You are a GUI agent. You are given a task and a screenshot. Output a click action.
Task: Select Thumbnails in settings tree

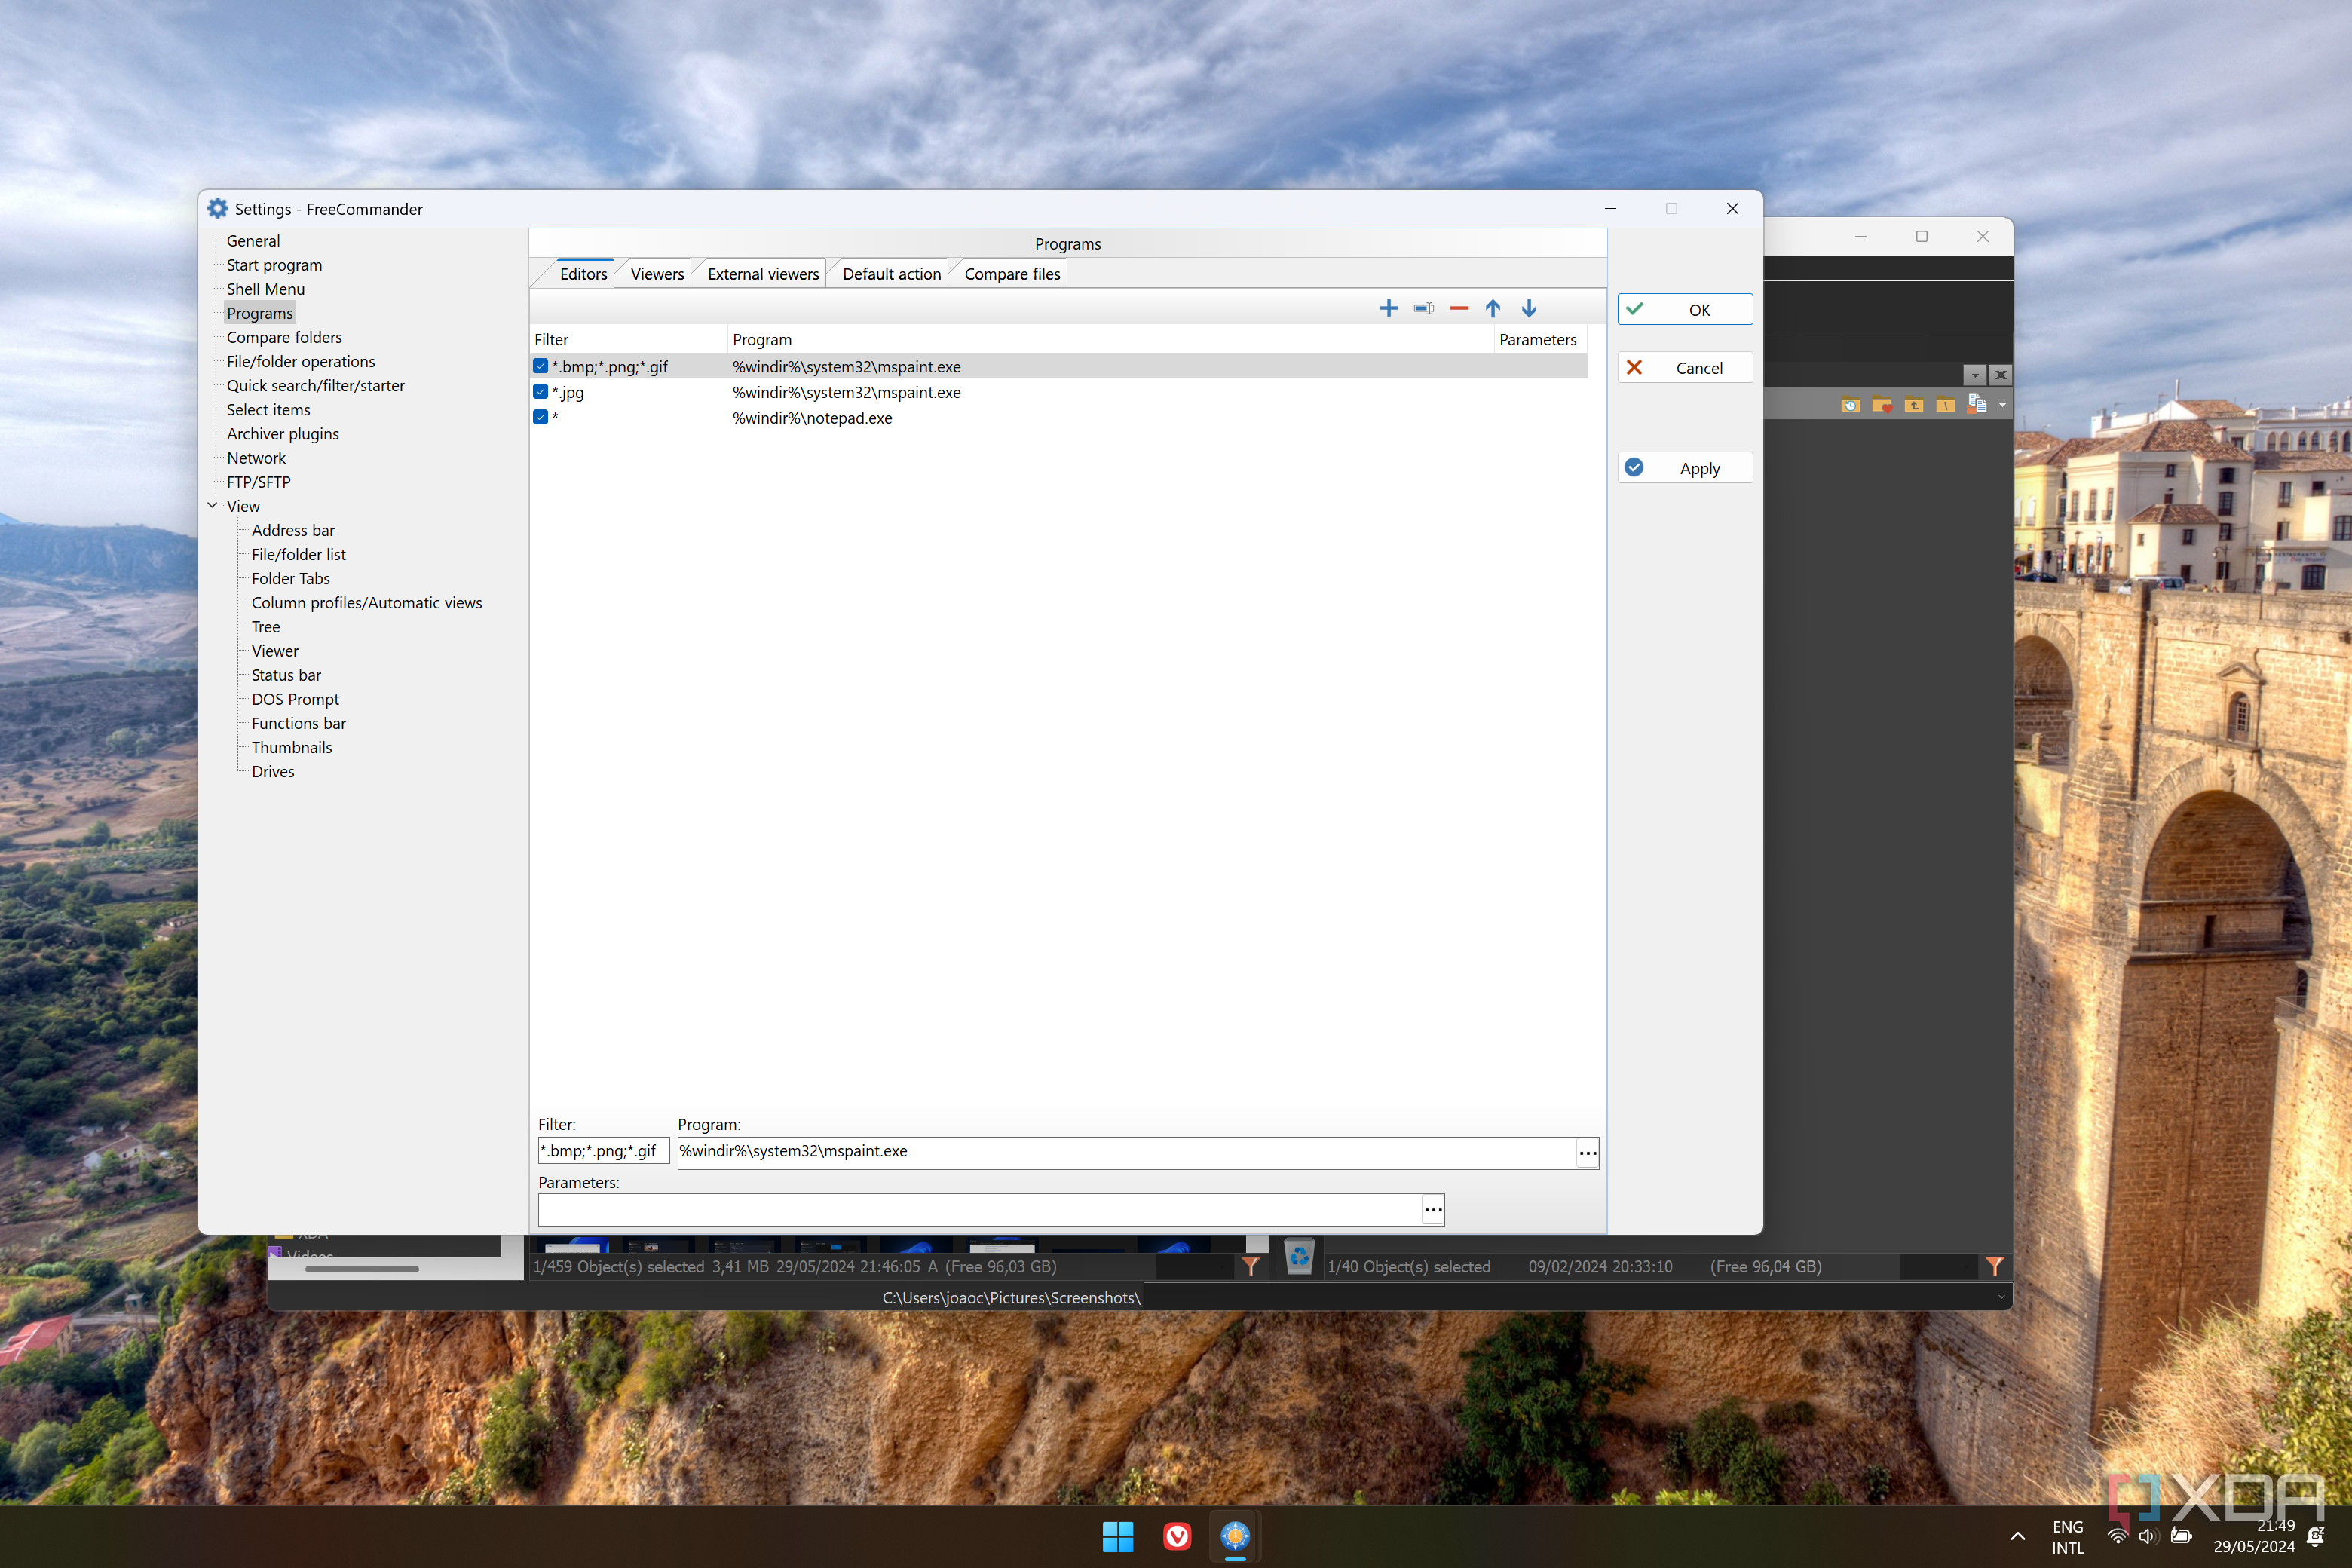pos(291,747)
